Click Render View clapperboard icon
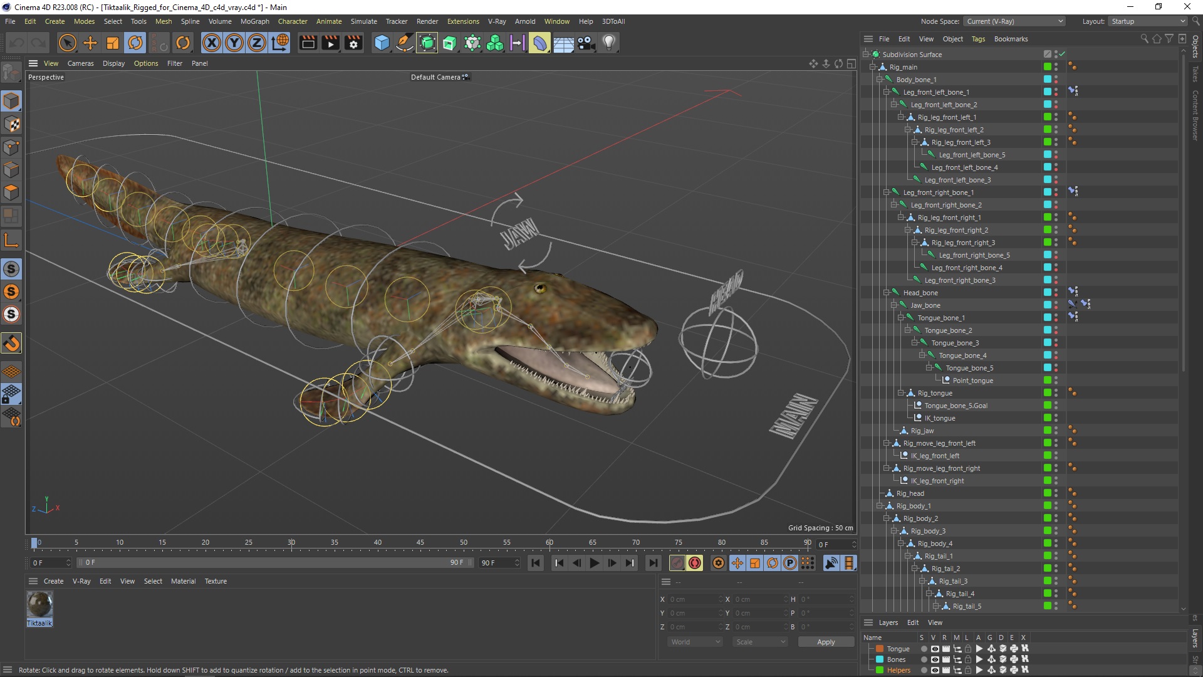Screen dimensions: 1203x677 click(308, 43)
